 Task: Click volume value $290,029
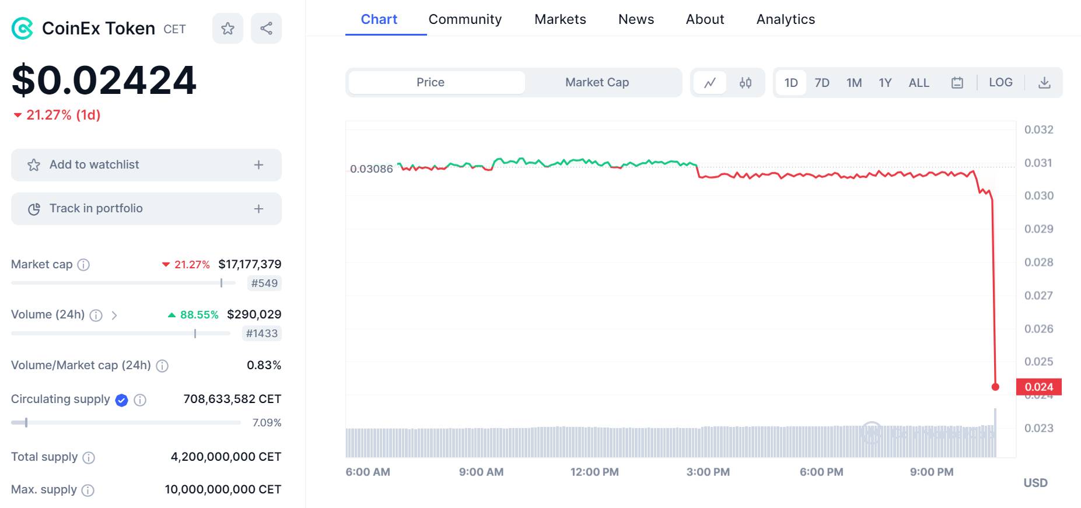point(254,314)
